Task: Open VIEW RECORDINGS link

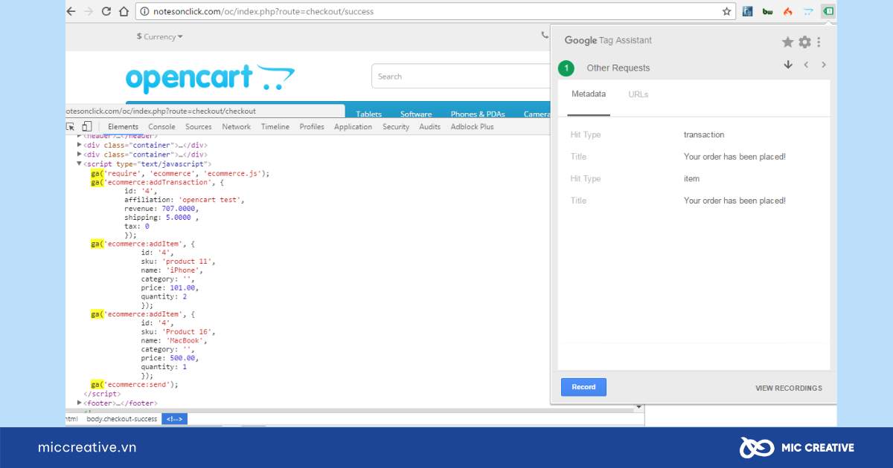Action: pos(789,388)
